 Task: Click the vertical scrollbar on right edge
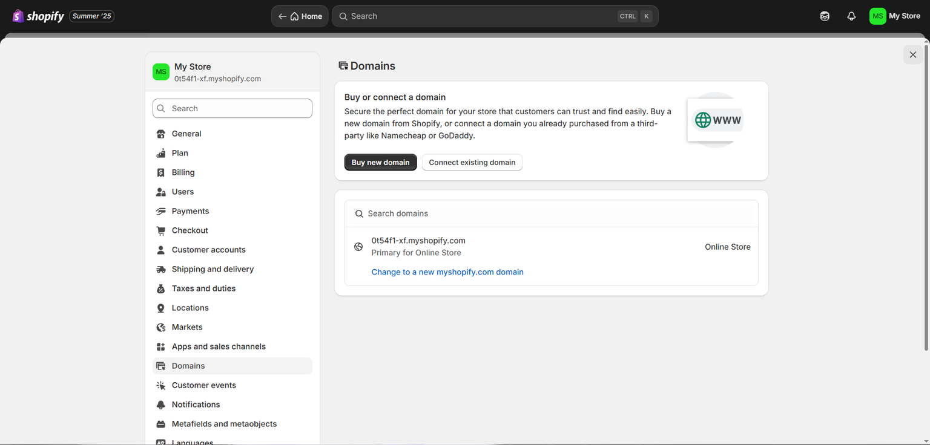point(926,197)
